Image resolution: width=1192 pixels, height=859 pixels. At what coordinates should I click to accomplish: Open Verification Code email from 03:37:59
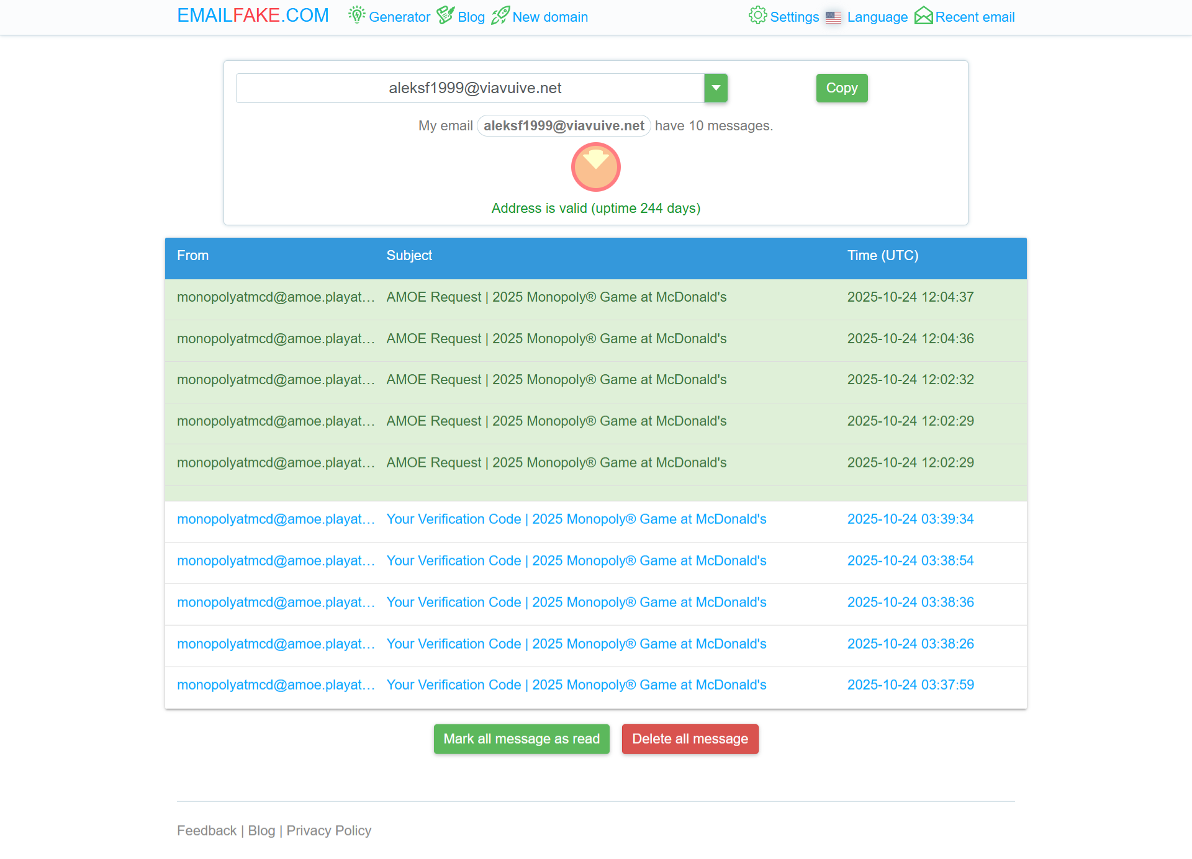click(x=576, y=685)
